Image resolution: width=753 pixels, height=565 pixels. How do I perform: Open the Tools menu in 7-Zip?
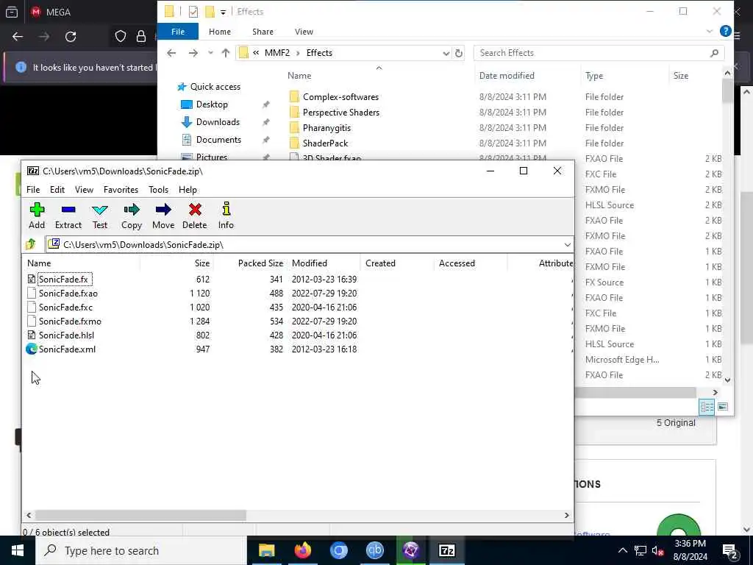click(x=159, y=190)
